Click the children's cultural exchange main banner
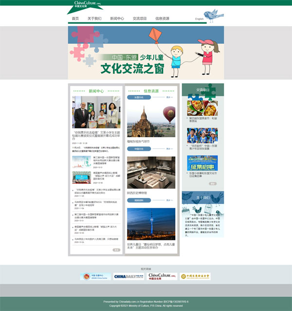 [x=146, y=52]
